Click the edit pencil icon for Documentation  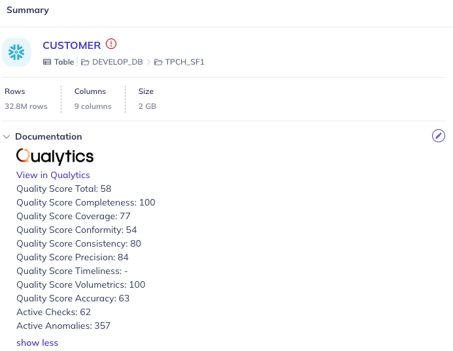tap(438, 136)
